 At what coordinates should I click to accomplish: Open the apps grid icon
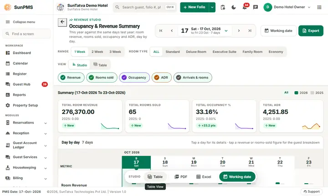pyautogui.click(x=319, y=7)
